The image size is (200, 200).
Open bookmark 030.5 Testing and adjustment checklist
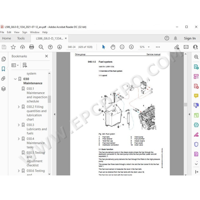click(36, 159)
